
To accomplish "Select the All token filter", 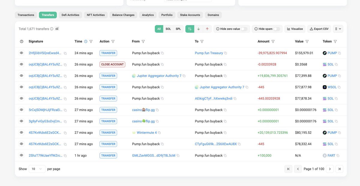I will [x=159, y=29].
